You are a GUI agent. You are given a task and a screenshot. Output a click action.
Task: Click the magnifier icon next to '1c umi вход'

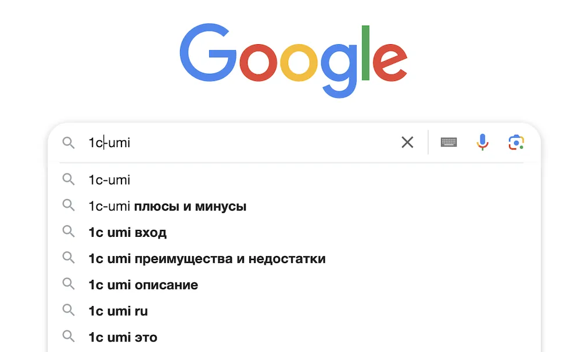pyautogui.click(x=69, y=232)
